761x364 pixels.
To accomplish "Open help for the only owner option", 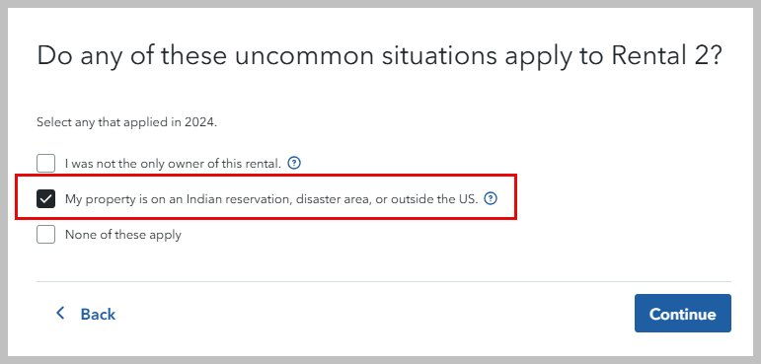I will coord(294,163).
